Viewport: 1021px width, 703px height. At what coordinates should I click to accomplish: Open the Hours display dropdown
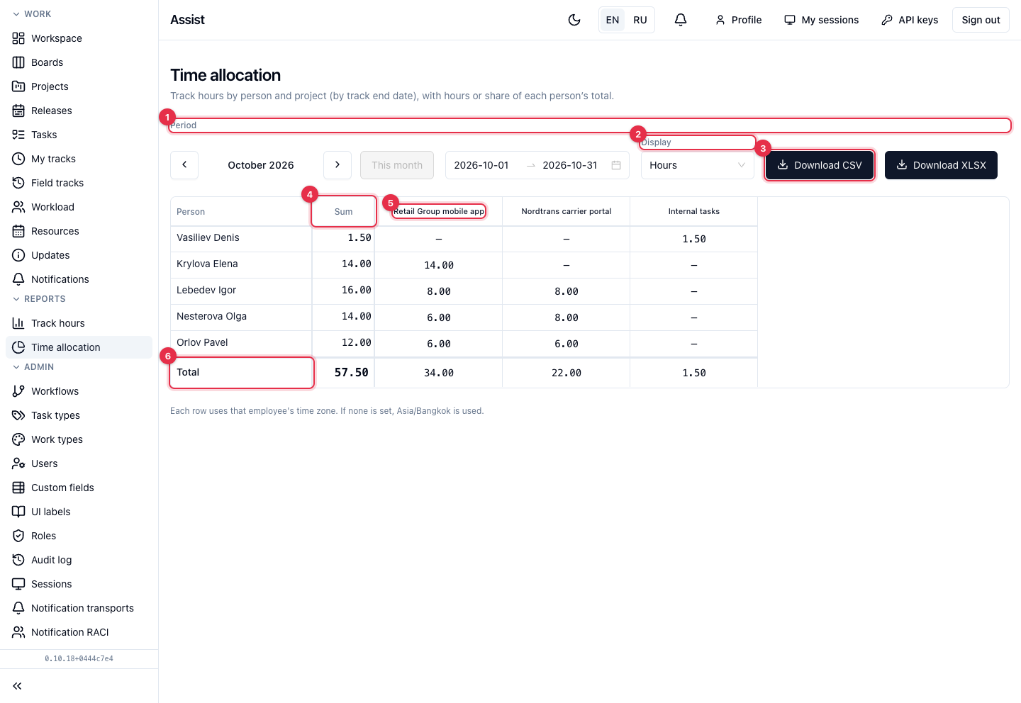pyautogui.click(x=698, y=165)
